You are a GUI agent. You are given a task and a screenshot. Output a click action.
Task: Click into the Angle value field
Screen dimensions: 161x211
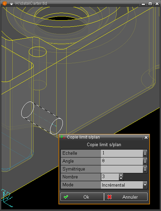(122, 161)
